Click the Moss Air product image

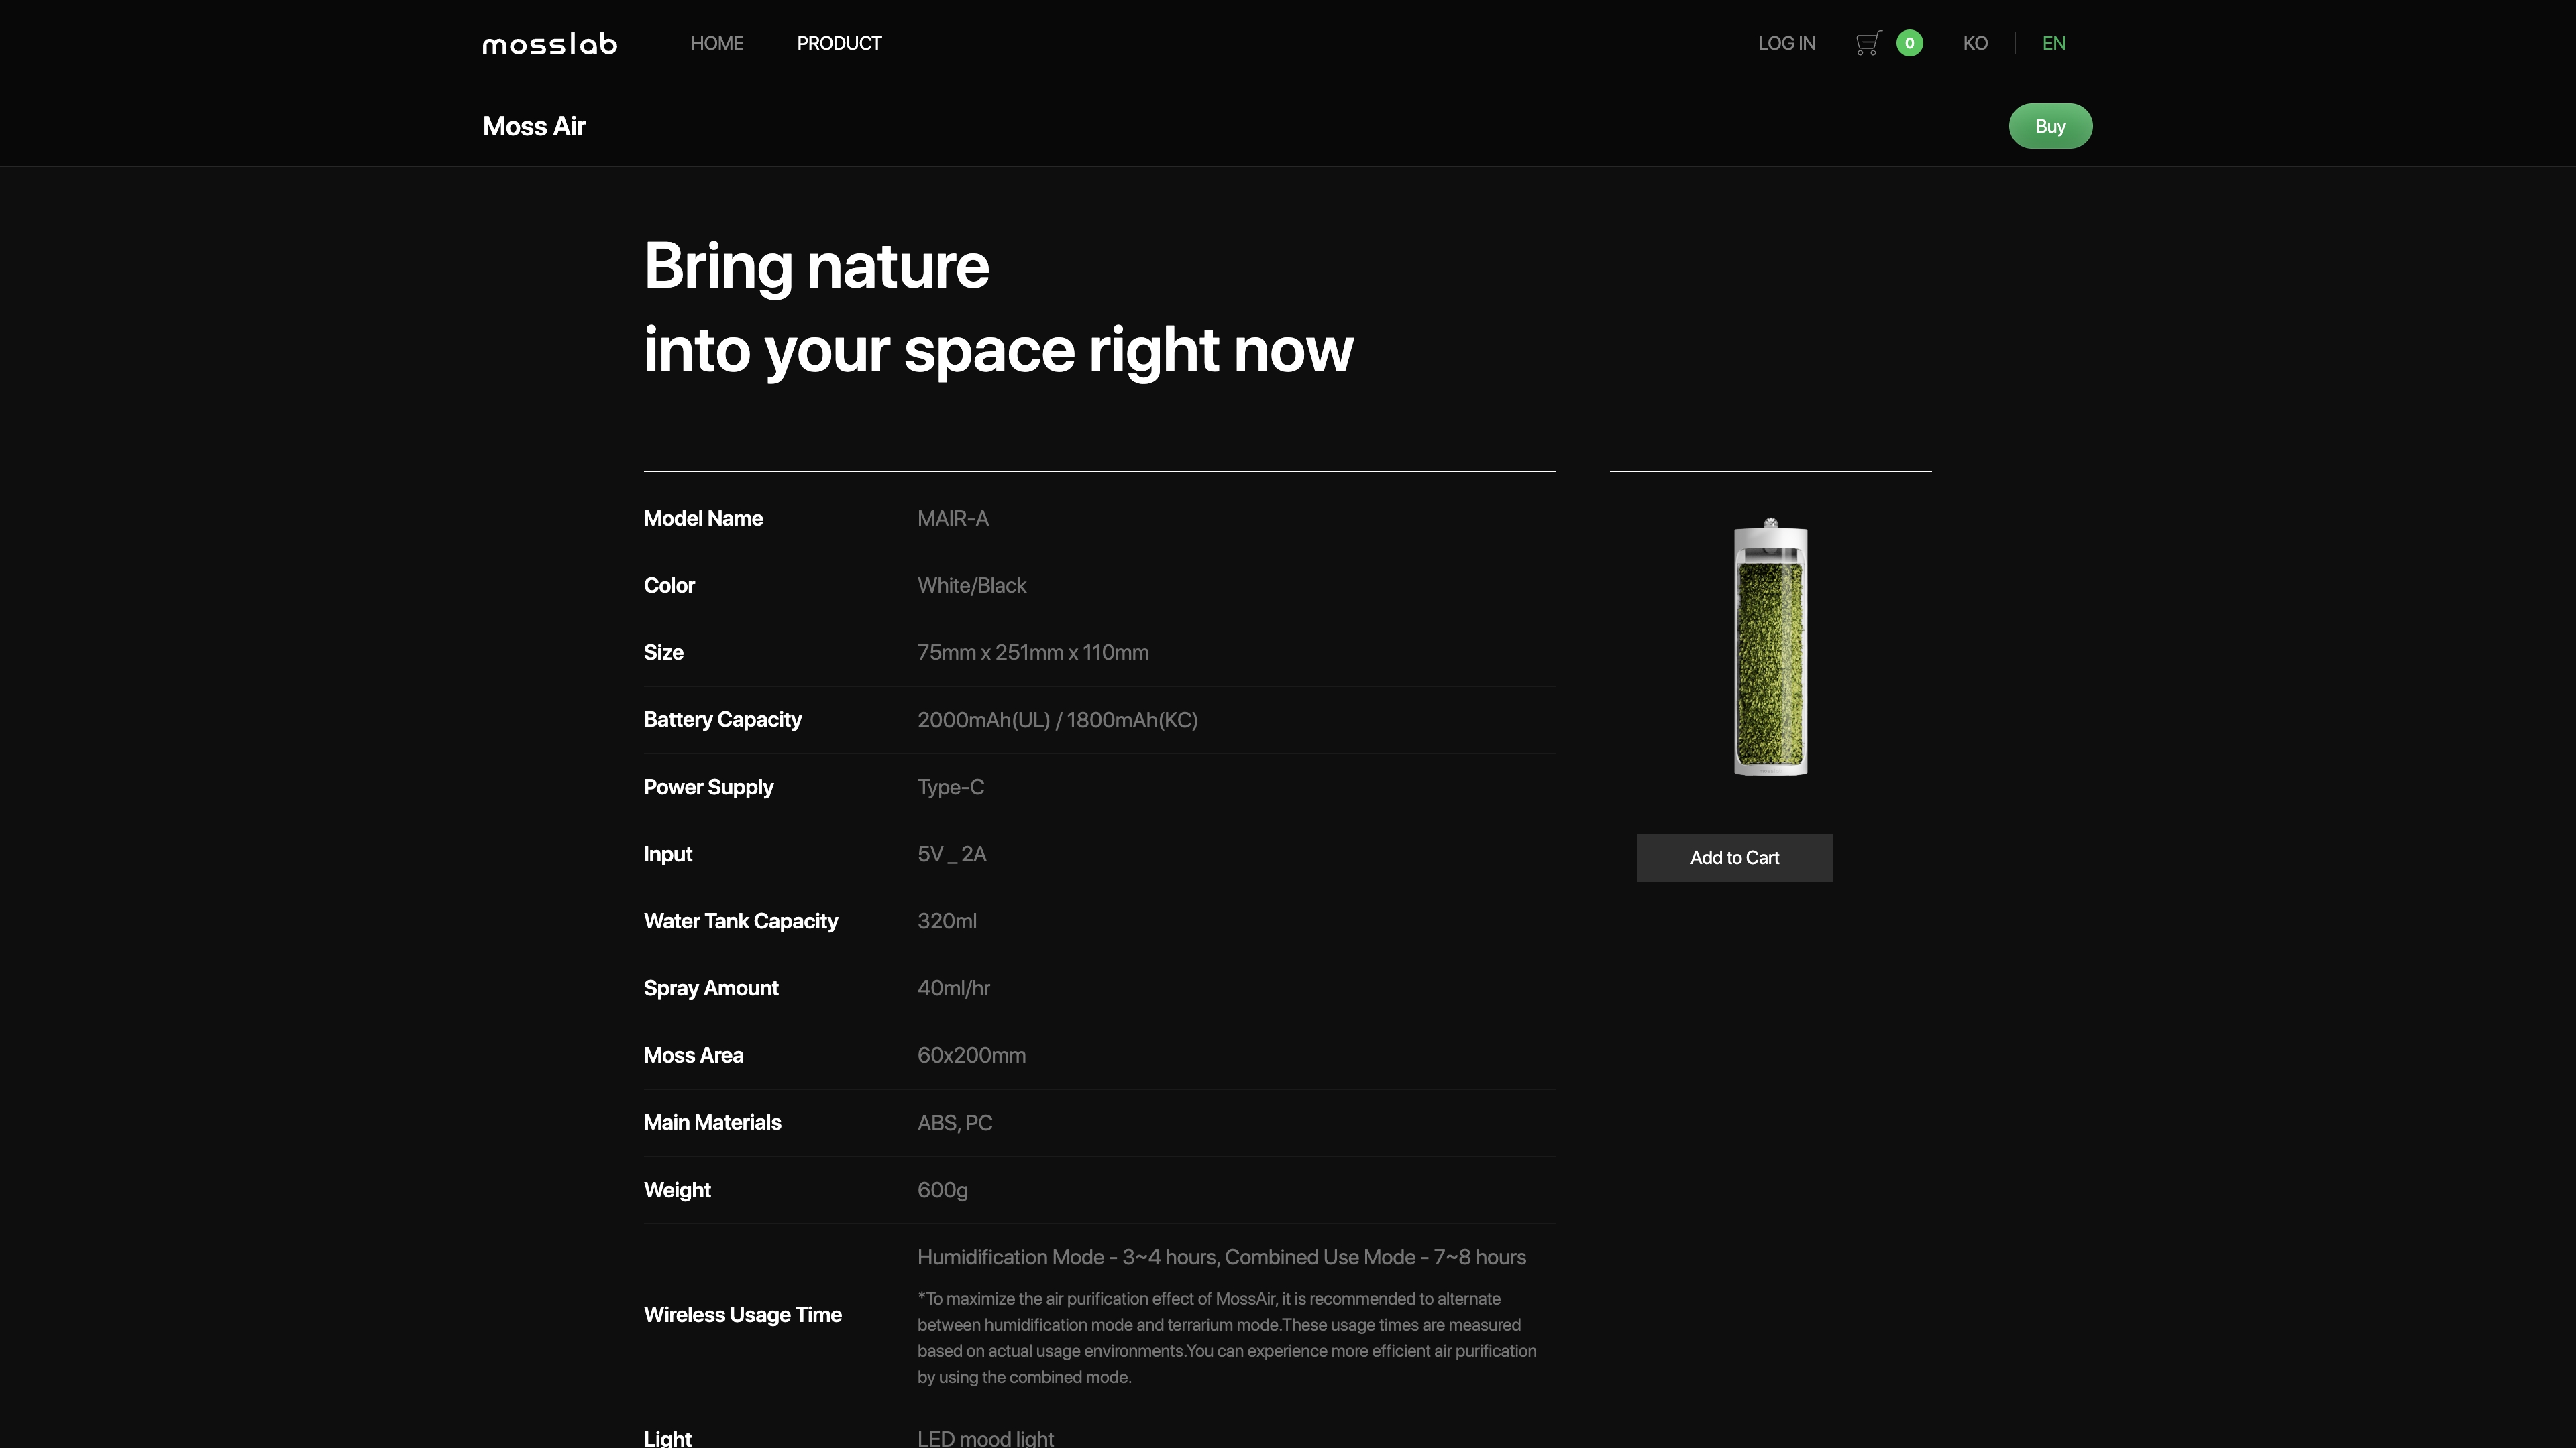tap(1770, 648)
